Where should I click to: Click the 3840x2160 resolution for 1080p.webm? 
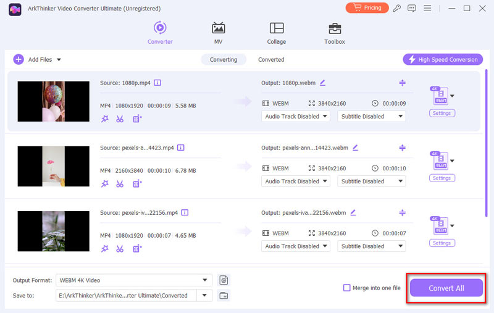(x=332, y=104)
